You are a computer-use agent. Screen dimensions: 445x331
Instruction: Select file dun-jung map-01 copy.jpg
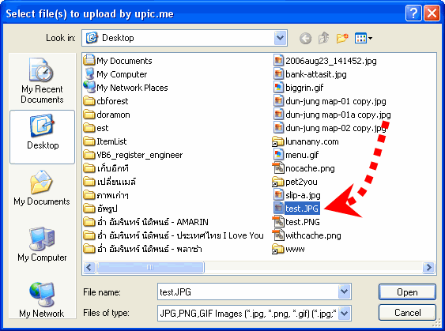[330, 101]
